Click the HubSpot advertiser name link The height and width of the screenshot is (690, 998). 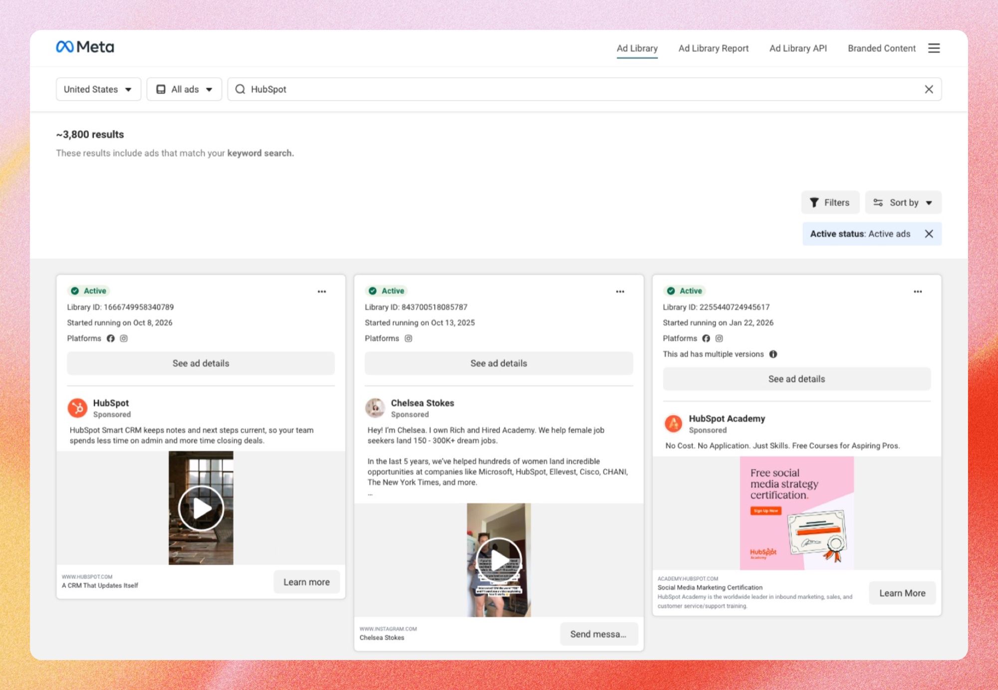[111, 403]
